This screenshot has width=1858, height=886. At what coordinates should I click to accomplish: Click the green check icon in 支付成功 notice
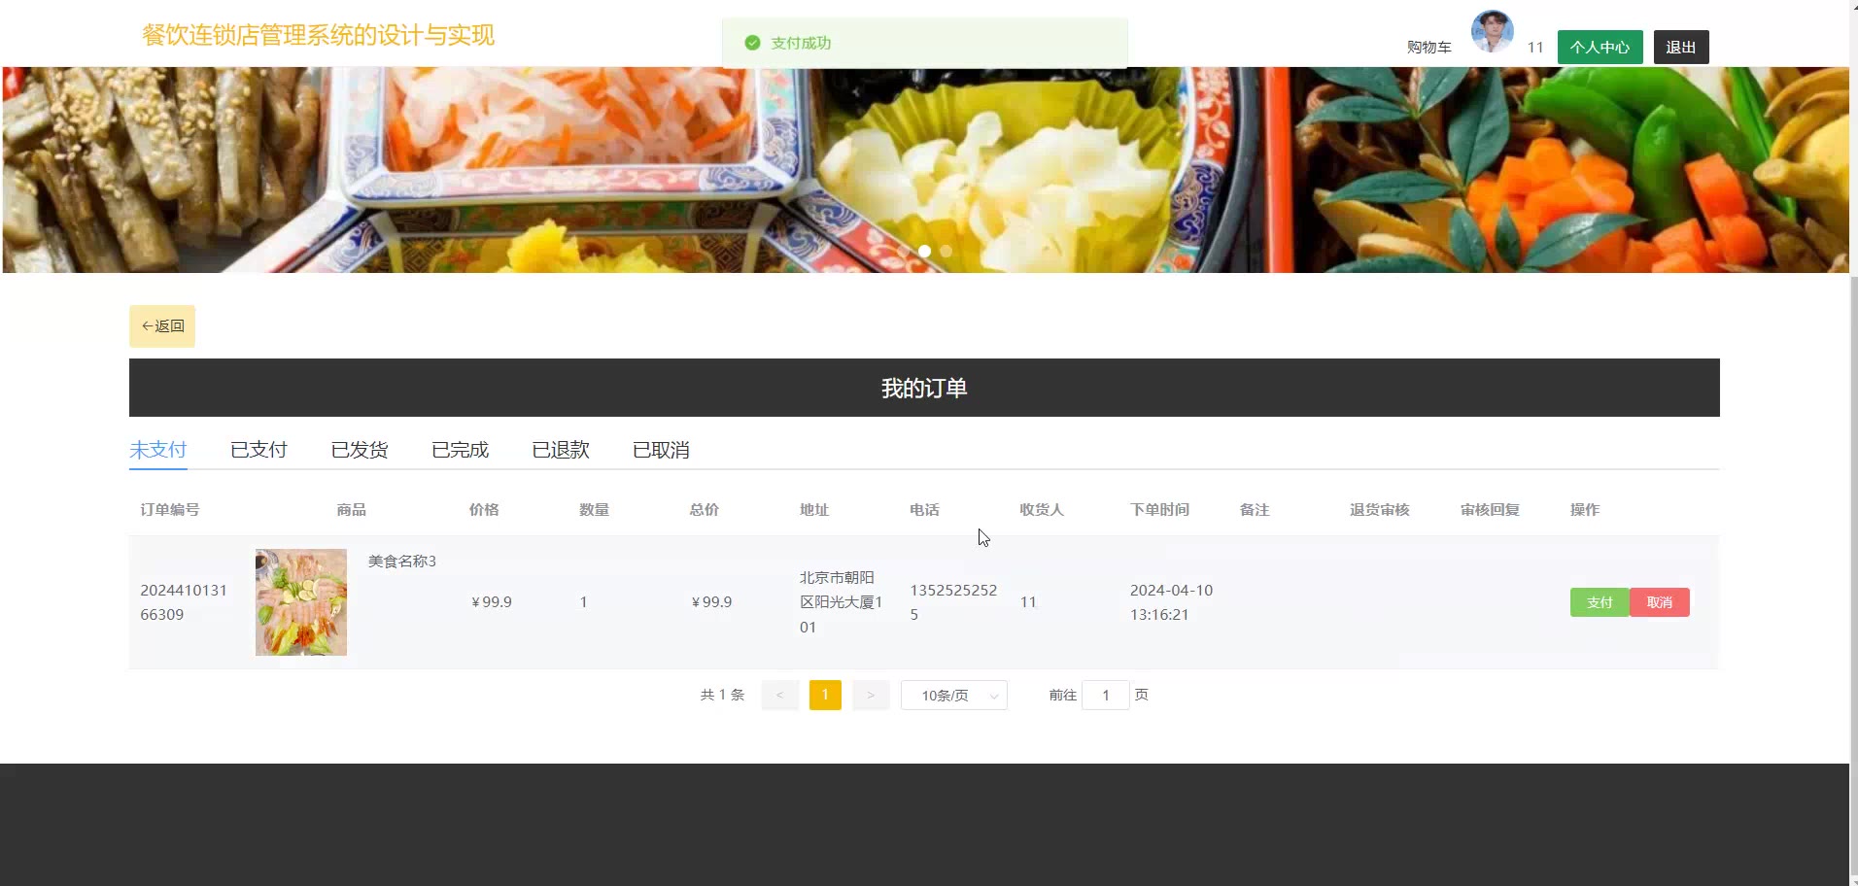click(752, 43)
